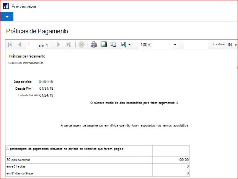Click the 'Pré-visualizar' window title

[x=24, y=7]
